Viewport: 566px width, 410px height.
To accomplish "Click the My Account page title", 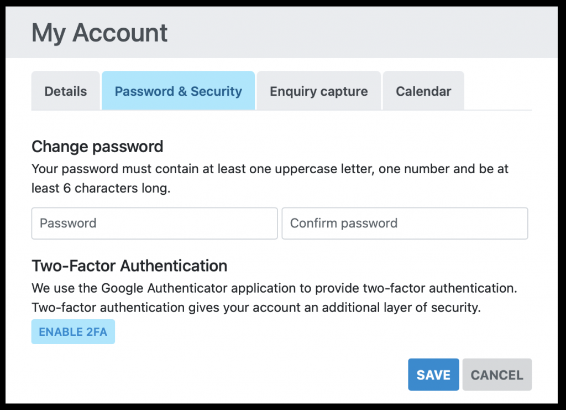I will [99, 33].
